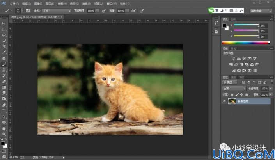Toggle lock image pixels brush icon
Image resolution: width=275 pixels, height=160 pixels.
pos(237,95)
